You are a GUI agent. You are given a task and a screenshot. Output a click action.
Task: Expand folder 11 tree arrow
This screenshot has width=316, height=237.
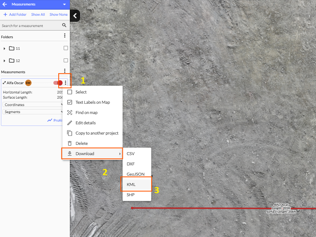[x=4, y=48]
